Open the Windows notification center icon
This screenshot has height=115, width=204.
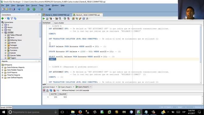199,112
